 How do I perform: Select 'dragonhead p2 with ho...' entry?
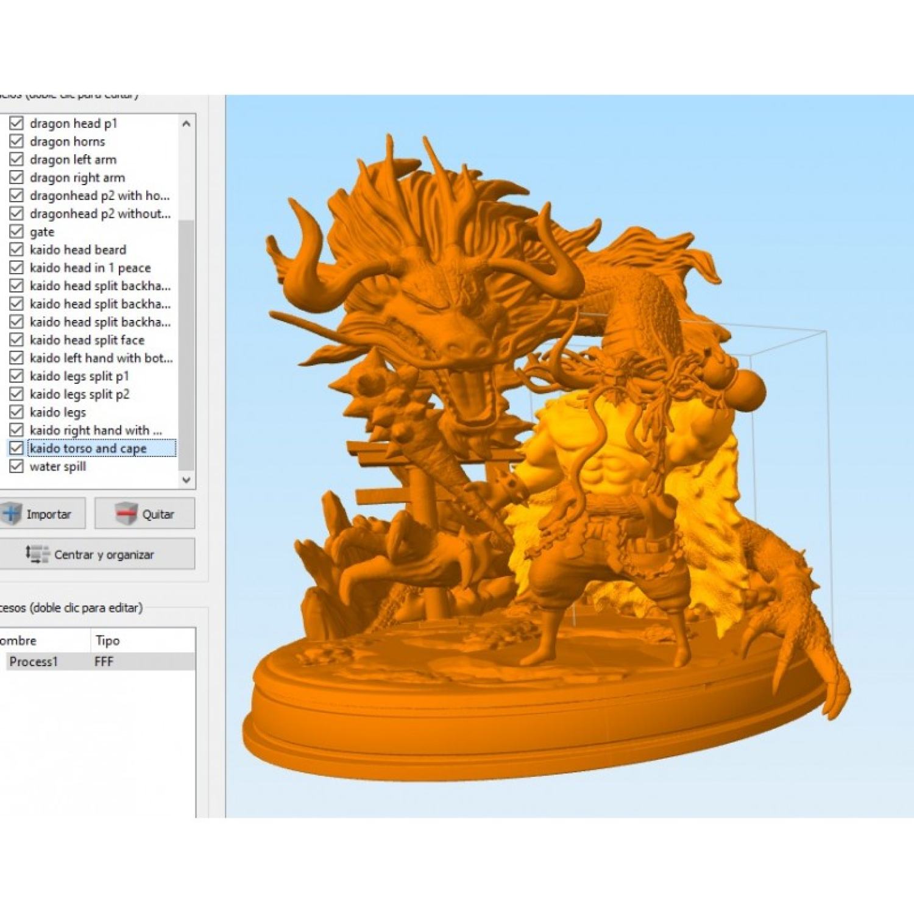point(99,196)
